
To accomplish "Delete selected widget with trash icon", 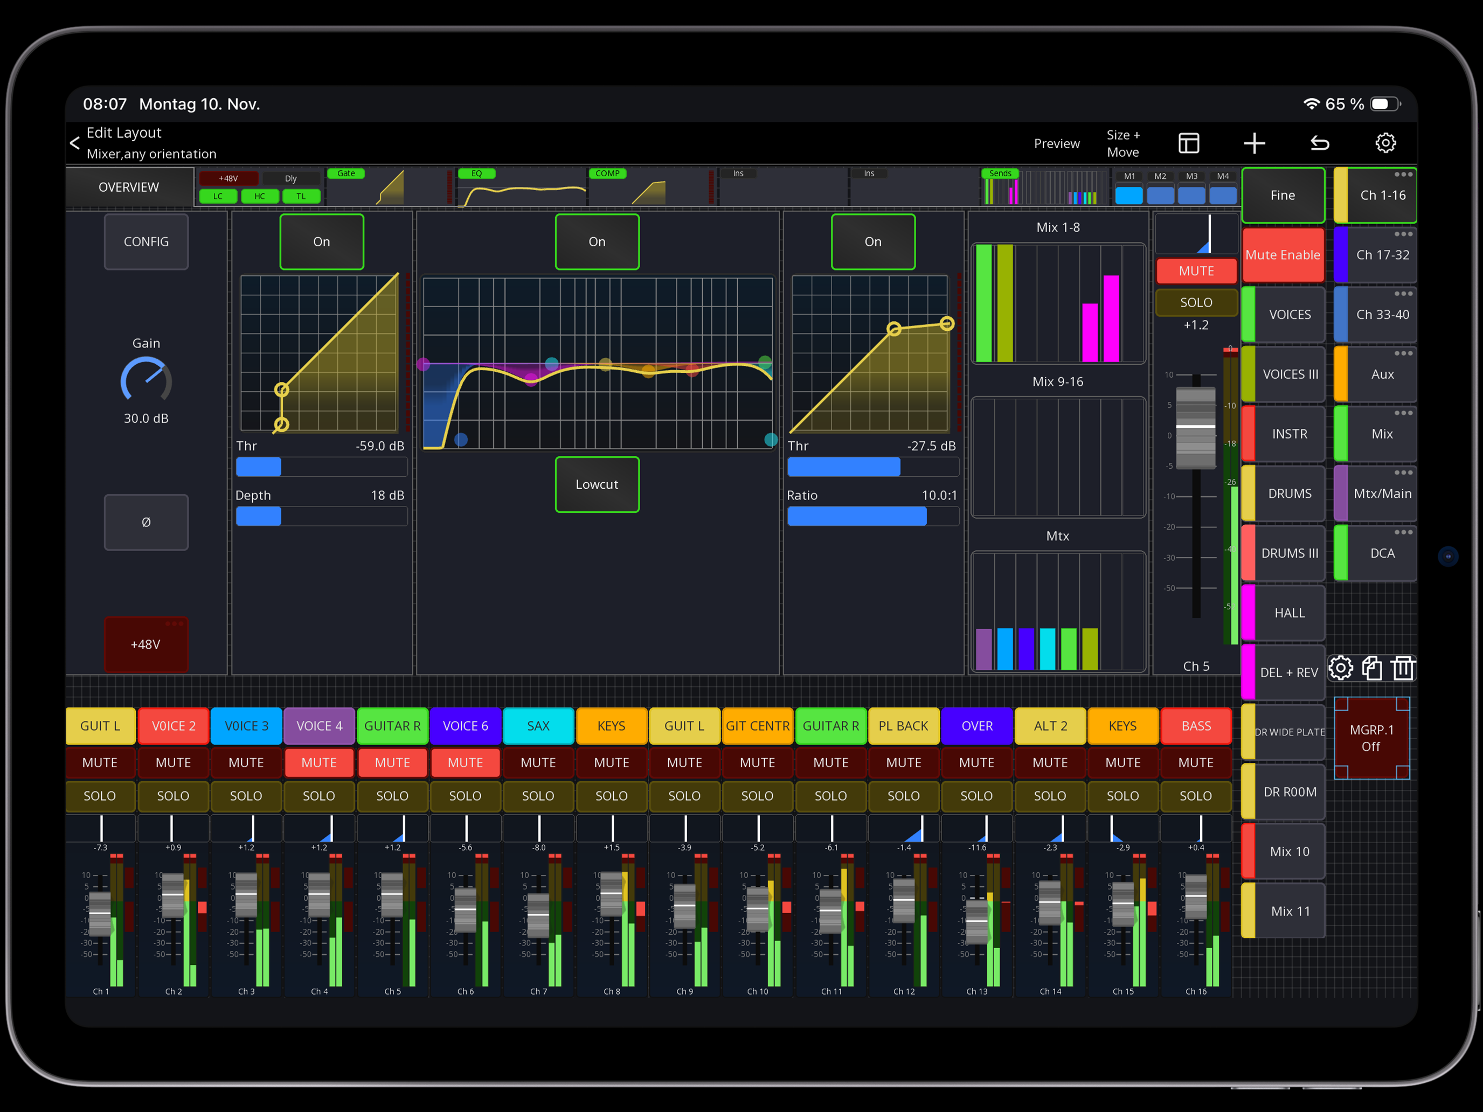I will coord(1403,668).
